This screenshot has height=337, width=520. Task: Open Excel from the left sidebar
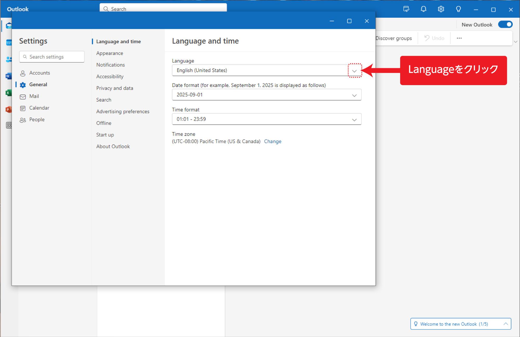(x=8, y=93)
